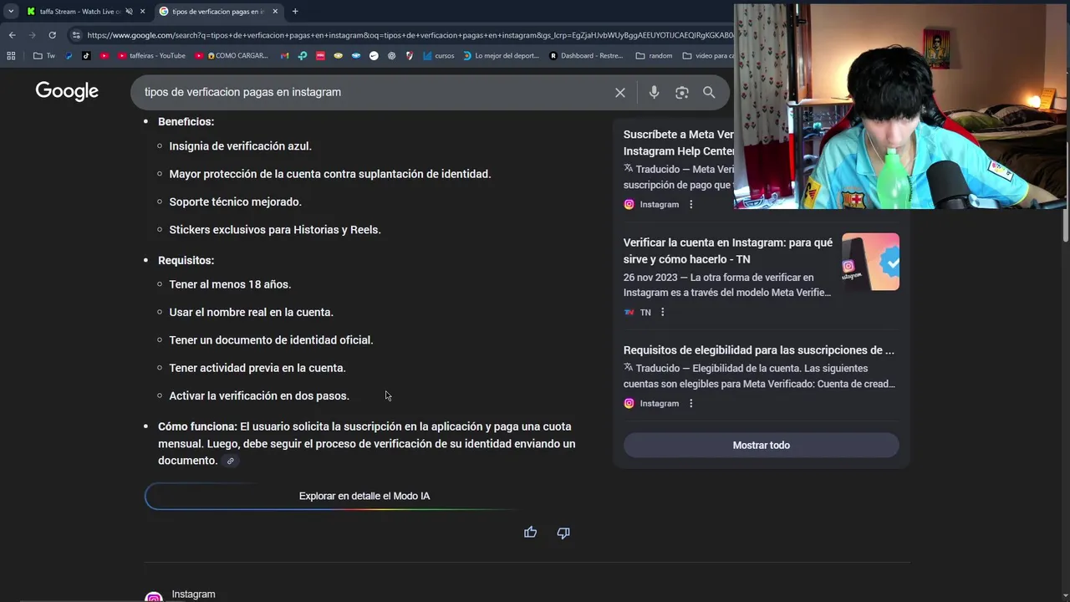Click the Instagram result at page bottom
Viewport: 1070px width, 602px height.
point(193,594)
